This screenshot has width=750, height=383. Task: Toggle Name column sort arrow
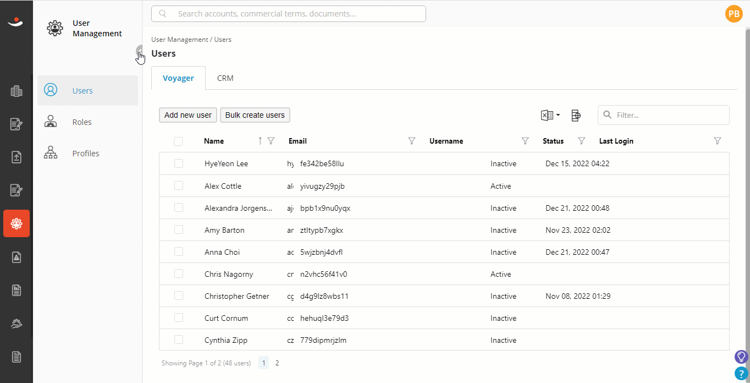260,141
